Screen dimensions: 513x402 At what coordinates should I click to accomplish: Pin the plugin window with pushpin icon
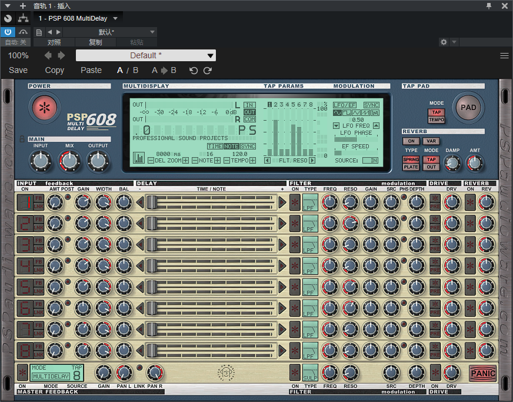coord(489,5)
